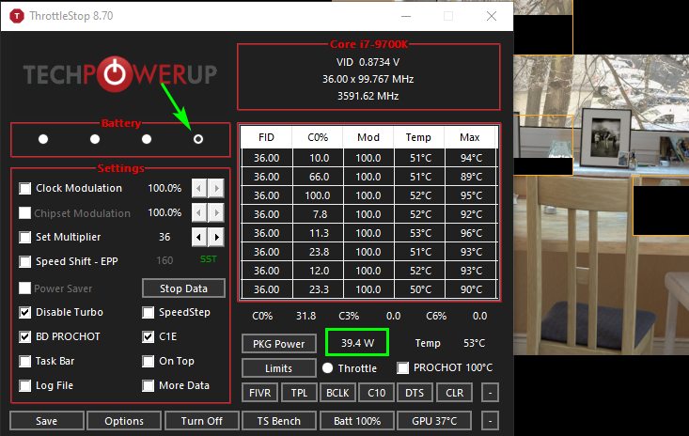Click the Throttle indicator radio button

327,368
